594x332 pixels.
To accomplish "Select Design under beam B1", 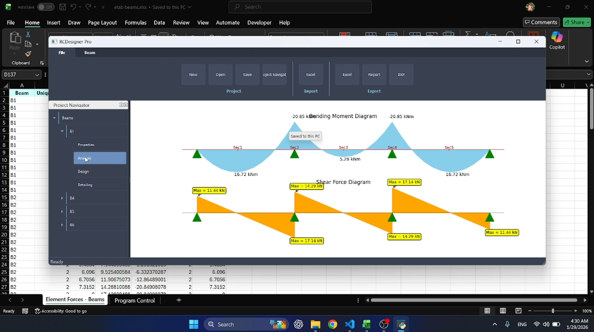I will tap(83, 171).
